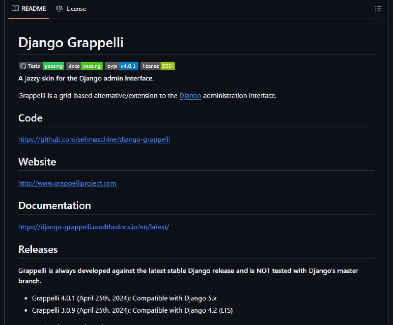This screenshot has width=393, height=325.
Task: Click the 'Grappelli is a grid-based' sentence
Action: tap(147, 96)
